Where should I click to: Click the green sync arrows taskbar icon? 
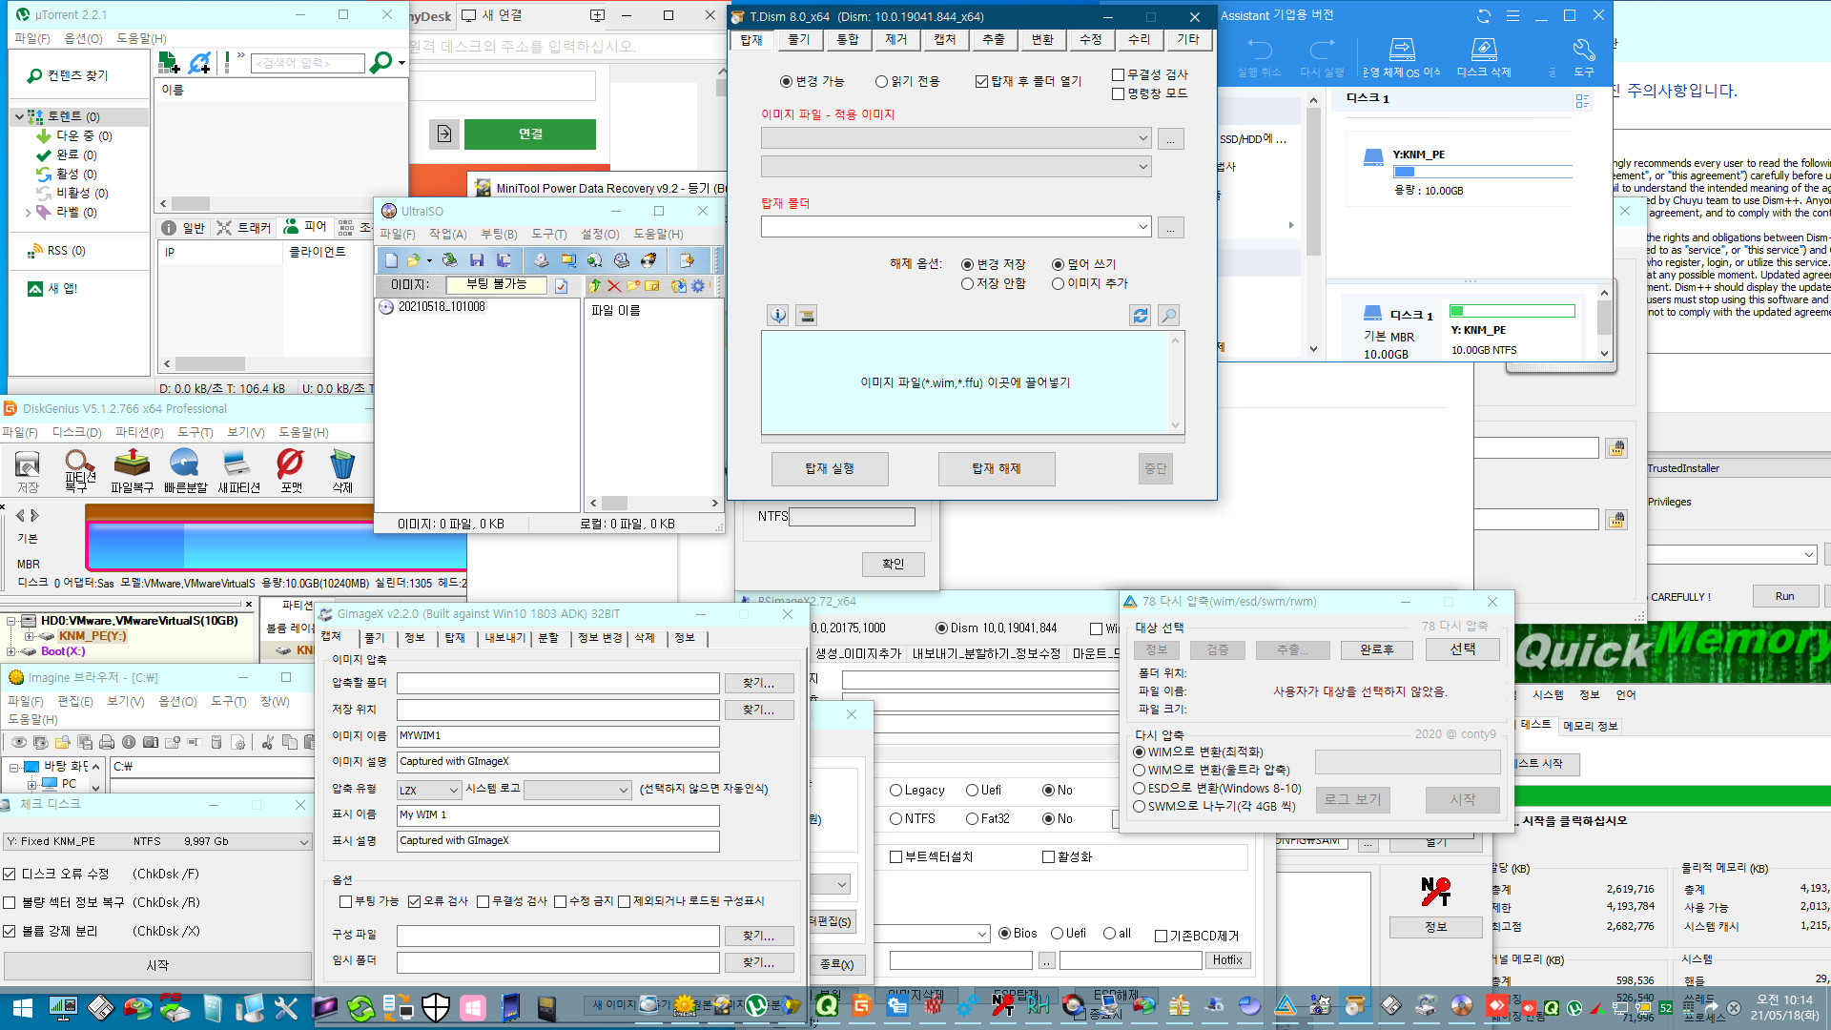point(360,1007)
